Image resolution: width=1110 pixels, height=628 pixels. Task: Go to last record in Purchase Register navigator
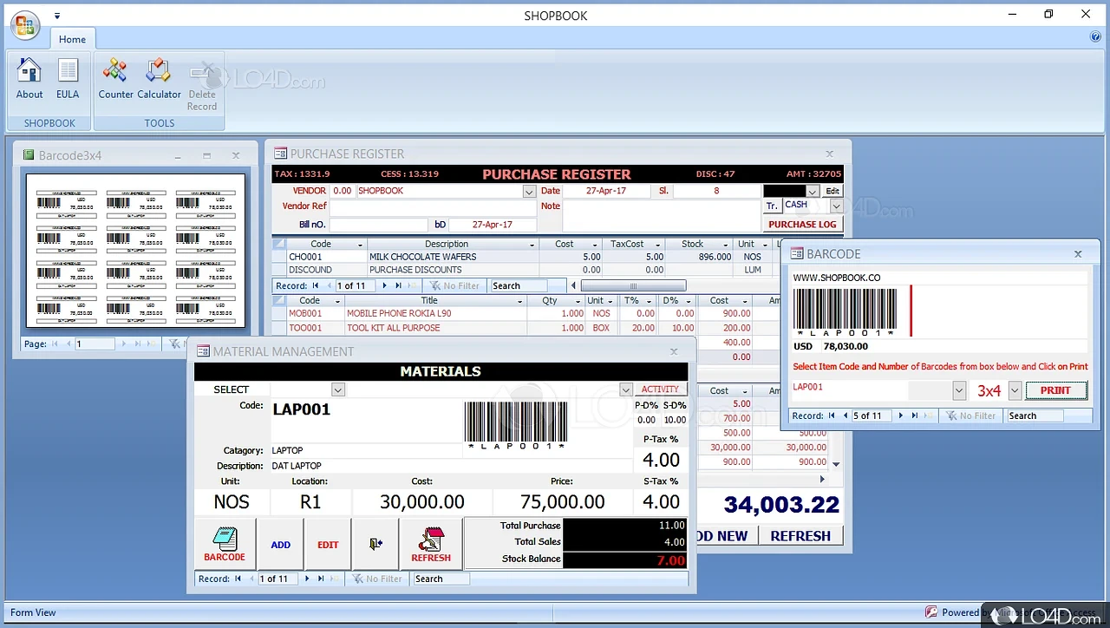click(x=399, y=285)
